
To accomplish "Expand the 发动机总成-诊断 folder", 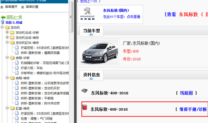I will [7, 32].
